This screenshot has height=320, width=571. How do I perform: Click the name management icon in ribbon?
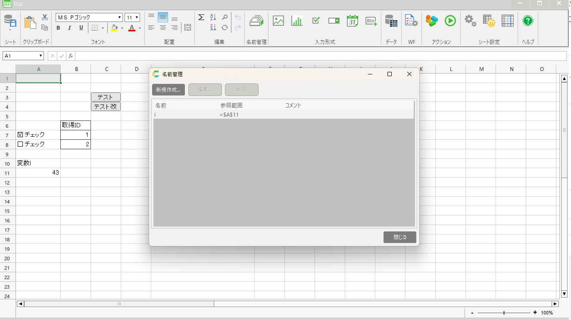pyautogui.click(x=256, y=21)
